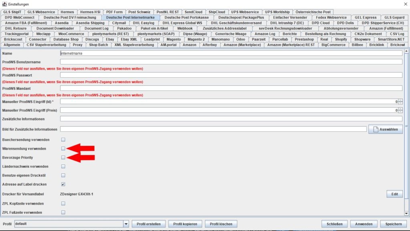Click the scrollbar up arrow
Viewport: 410px width, 231px height.
[406, 51]
